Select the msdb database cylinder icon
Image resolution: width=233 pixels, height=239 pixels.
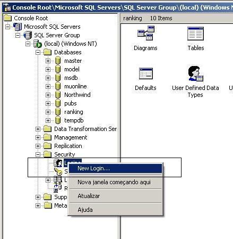58,78
